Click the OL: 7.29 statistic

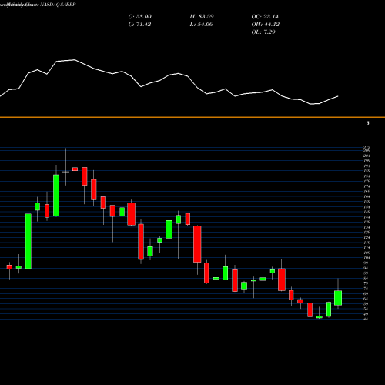pyautogui.click(x=263, y=32)
